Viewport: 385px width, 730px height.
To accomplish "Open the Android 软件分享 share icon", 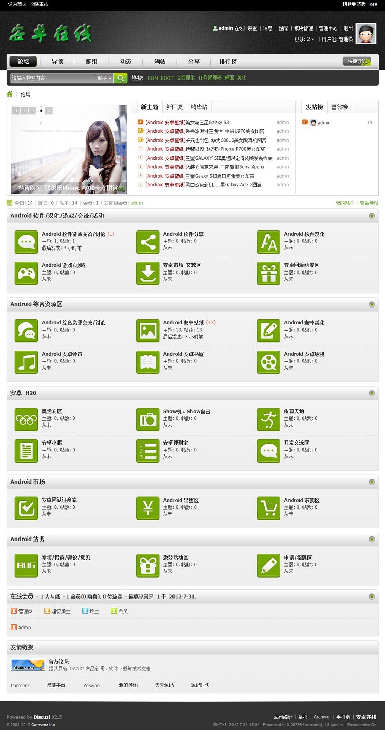I will [x=148, y=242].
